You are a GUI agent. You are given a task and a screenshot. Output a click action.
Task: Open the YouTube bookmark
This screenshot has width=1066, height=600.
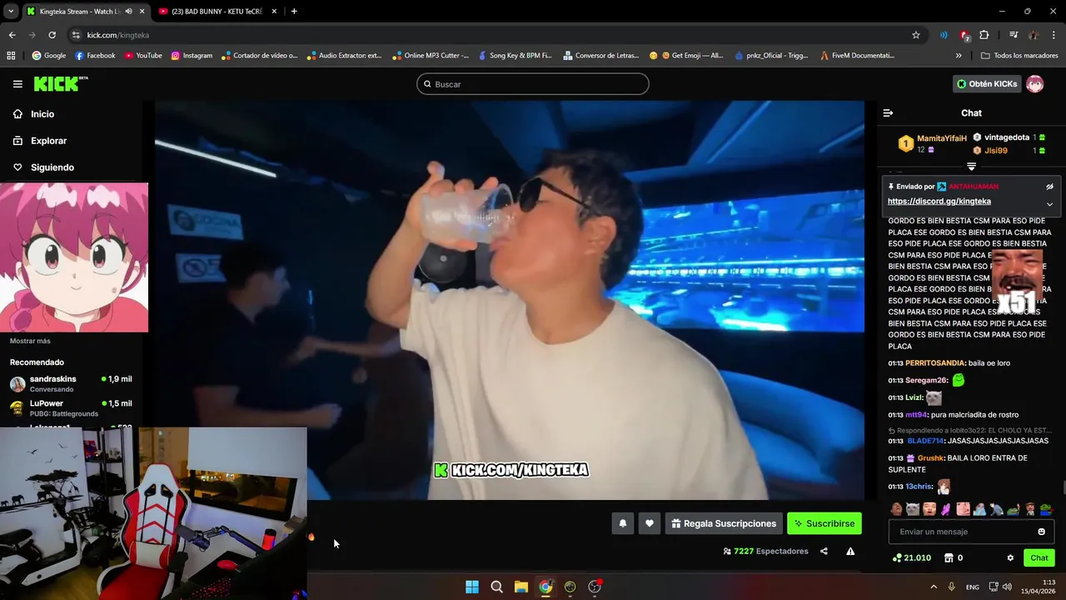coord(143,56)
